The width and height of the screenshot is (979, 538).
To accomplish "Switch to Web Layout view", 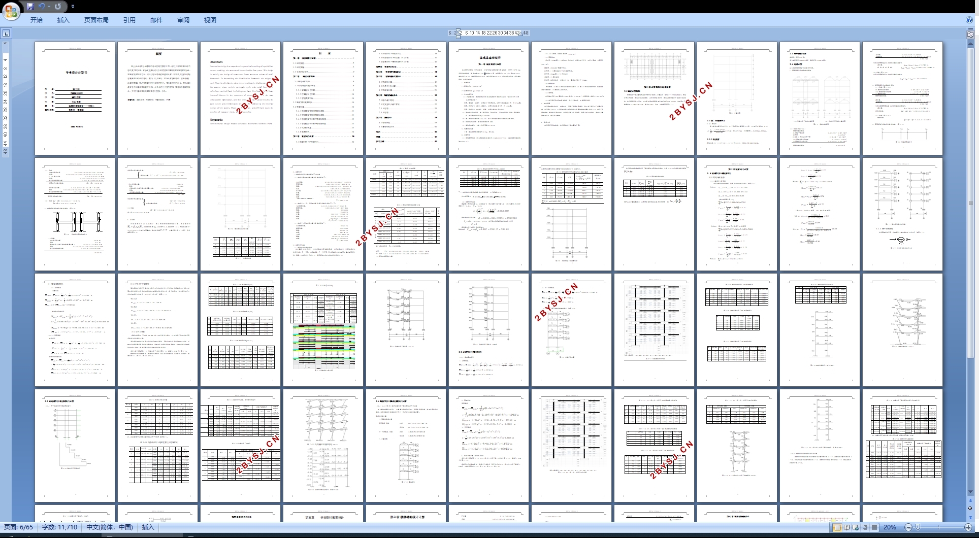I will 856,527.
